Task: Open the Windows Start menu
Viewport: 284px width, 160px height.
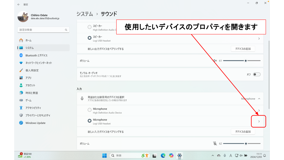Action: click(x=104, y=156)
